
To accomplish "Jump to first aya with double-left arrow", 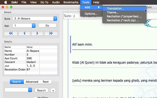I will (x=11, y=33).
